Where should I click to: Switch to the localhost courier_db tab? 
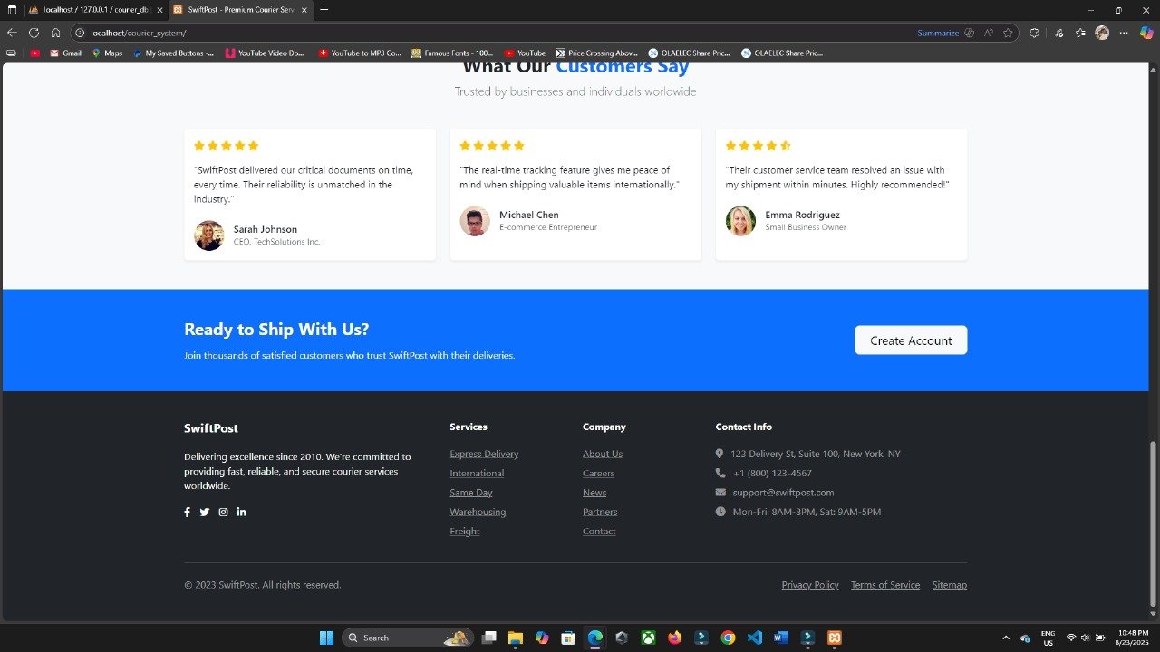pos(89,10)
